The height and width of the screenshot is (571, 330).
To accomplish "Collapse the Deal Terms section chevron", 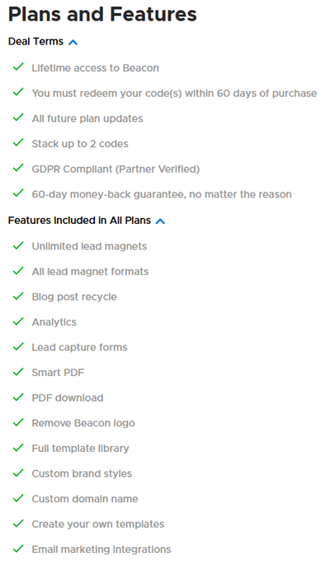I will [x=73, y=42].
